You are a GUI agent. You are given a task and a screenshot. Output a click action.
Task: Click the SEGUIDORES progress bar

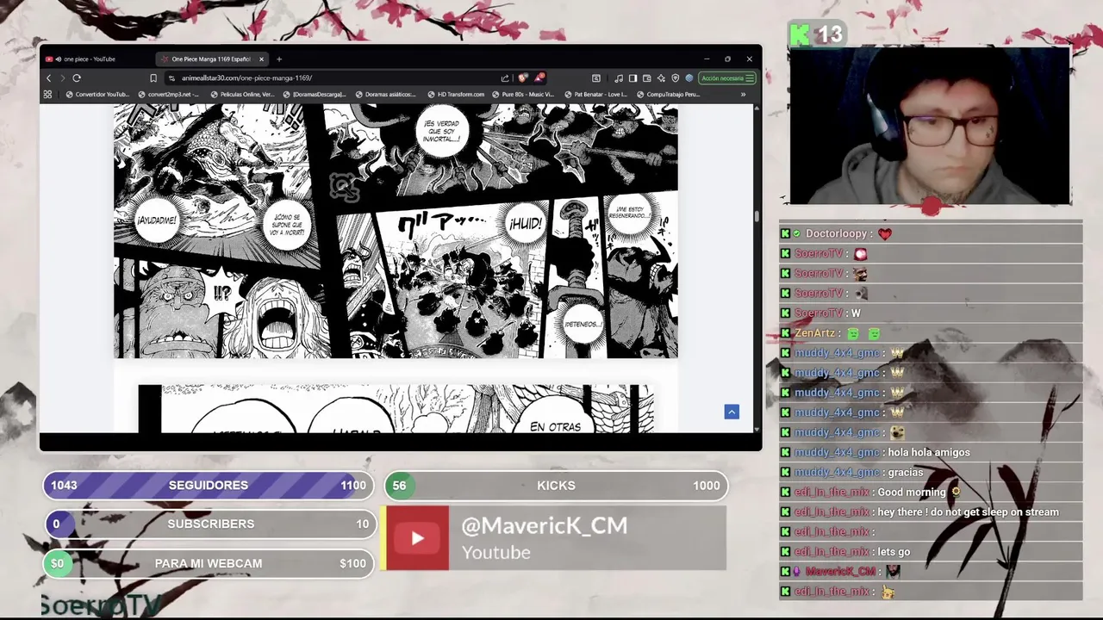click(x=209, y=485)
